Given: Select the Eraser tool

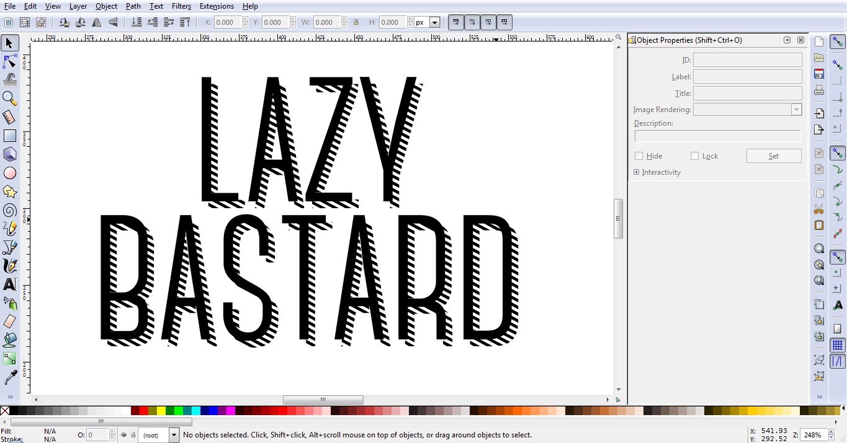Looking at the screenshot, I should 10,322.
